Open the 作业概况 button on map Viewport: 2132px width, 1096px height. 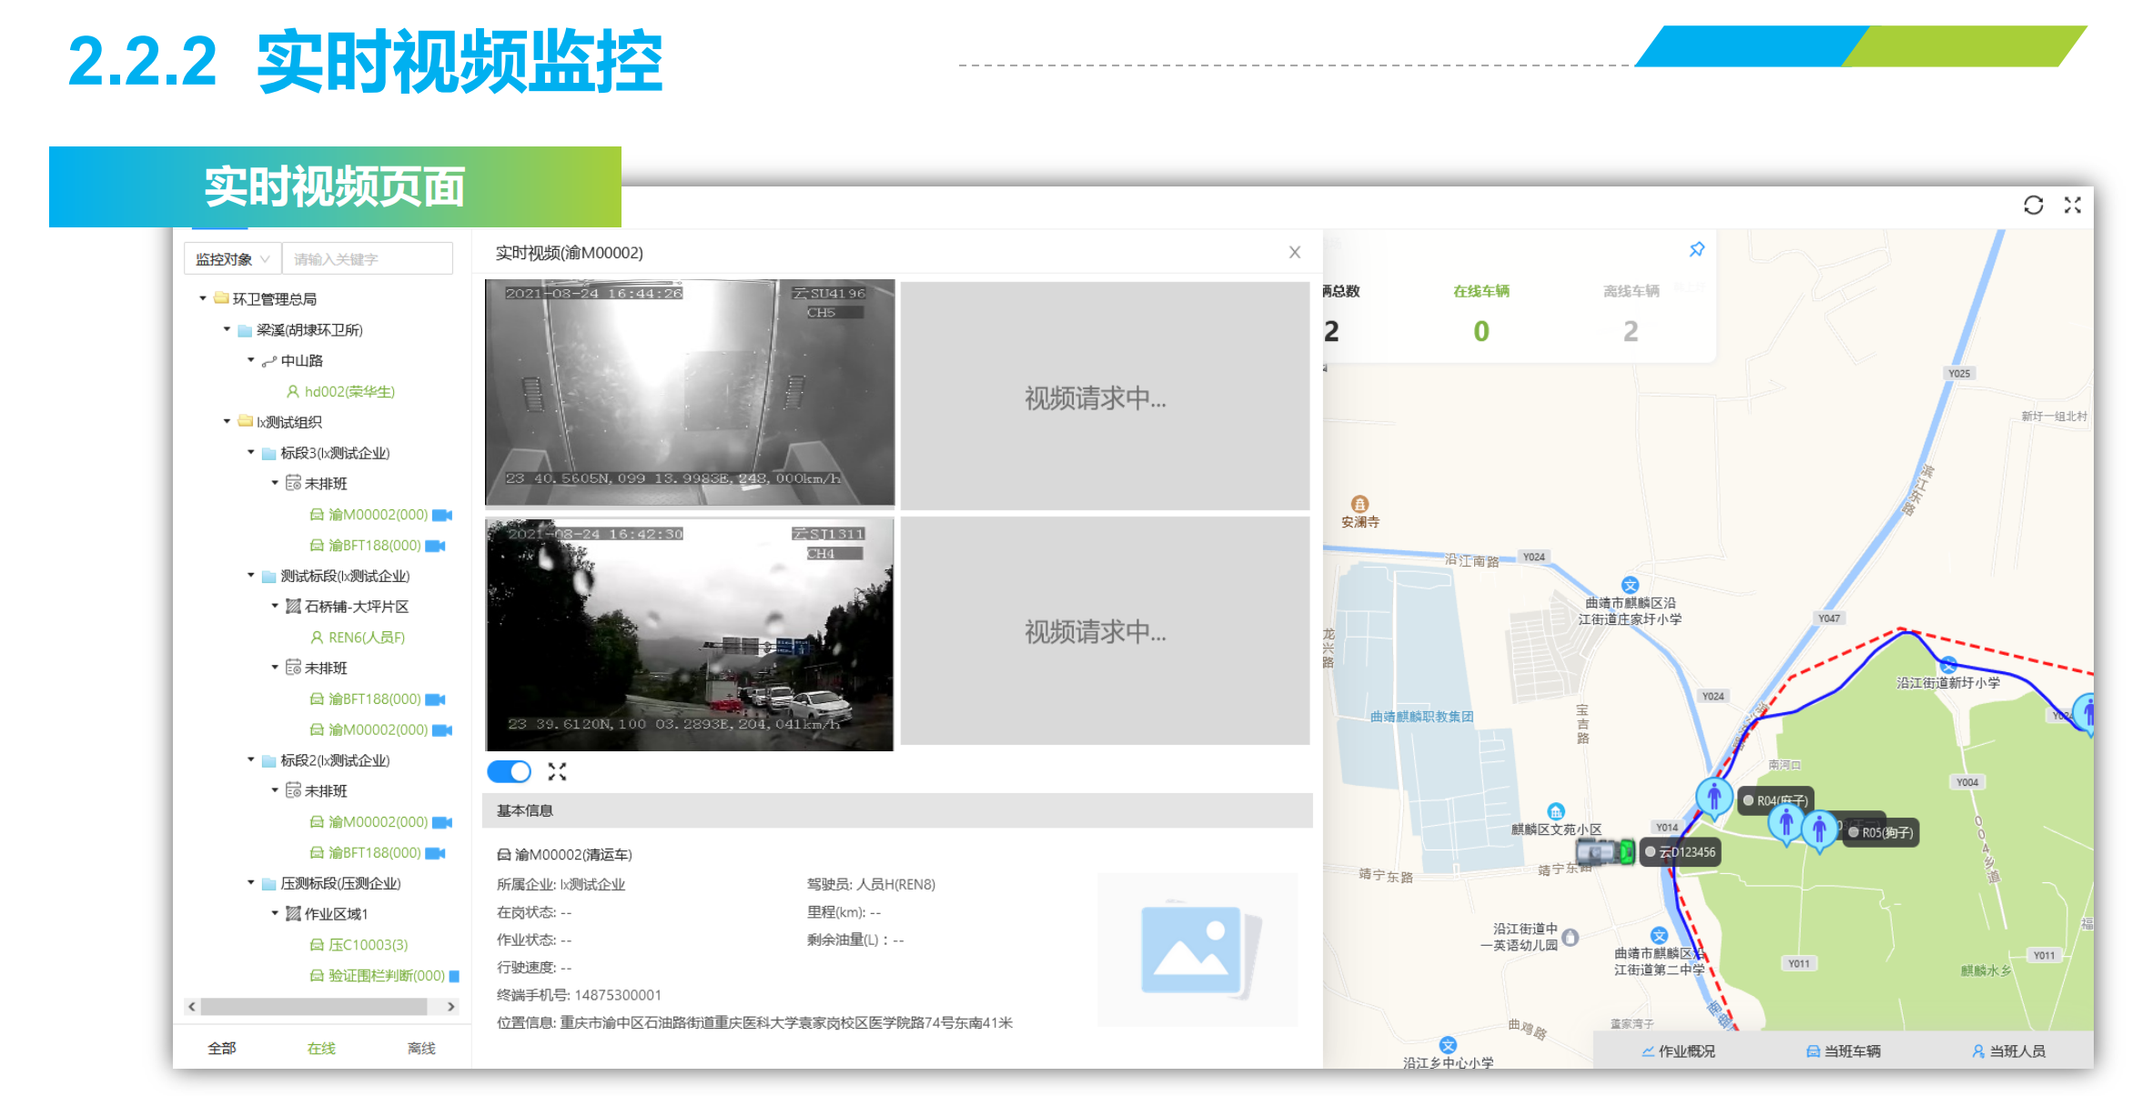coord(1678,1051)
